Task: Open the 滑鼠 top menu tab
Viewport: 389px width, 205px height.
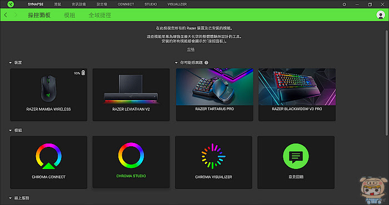Action: click(58, 4)
